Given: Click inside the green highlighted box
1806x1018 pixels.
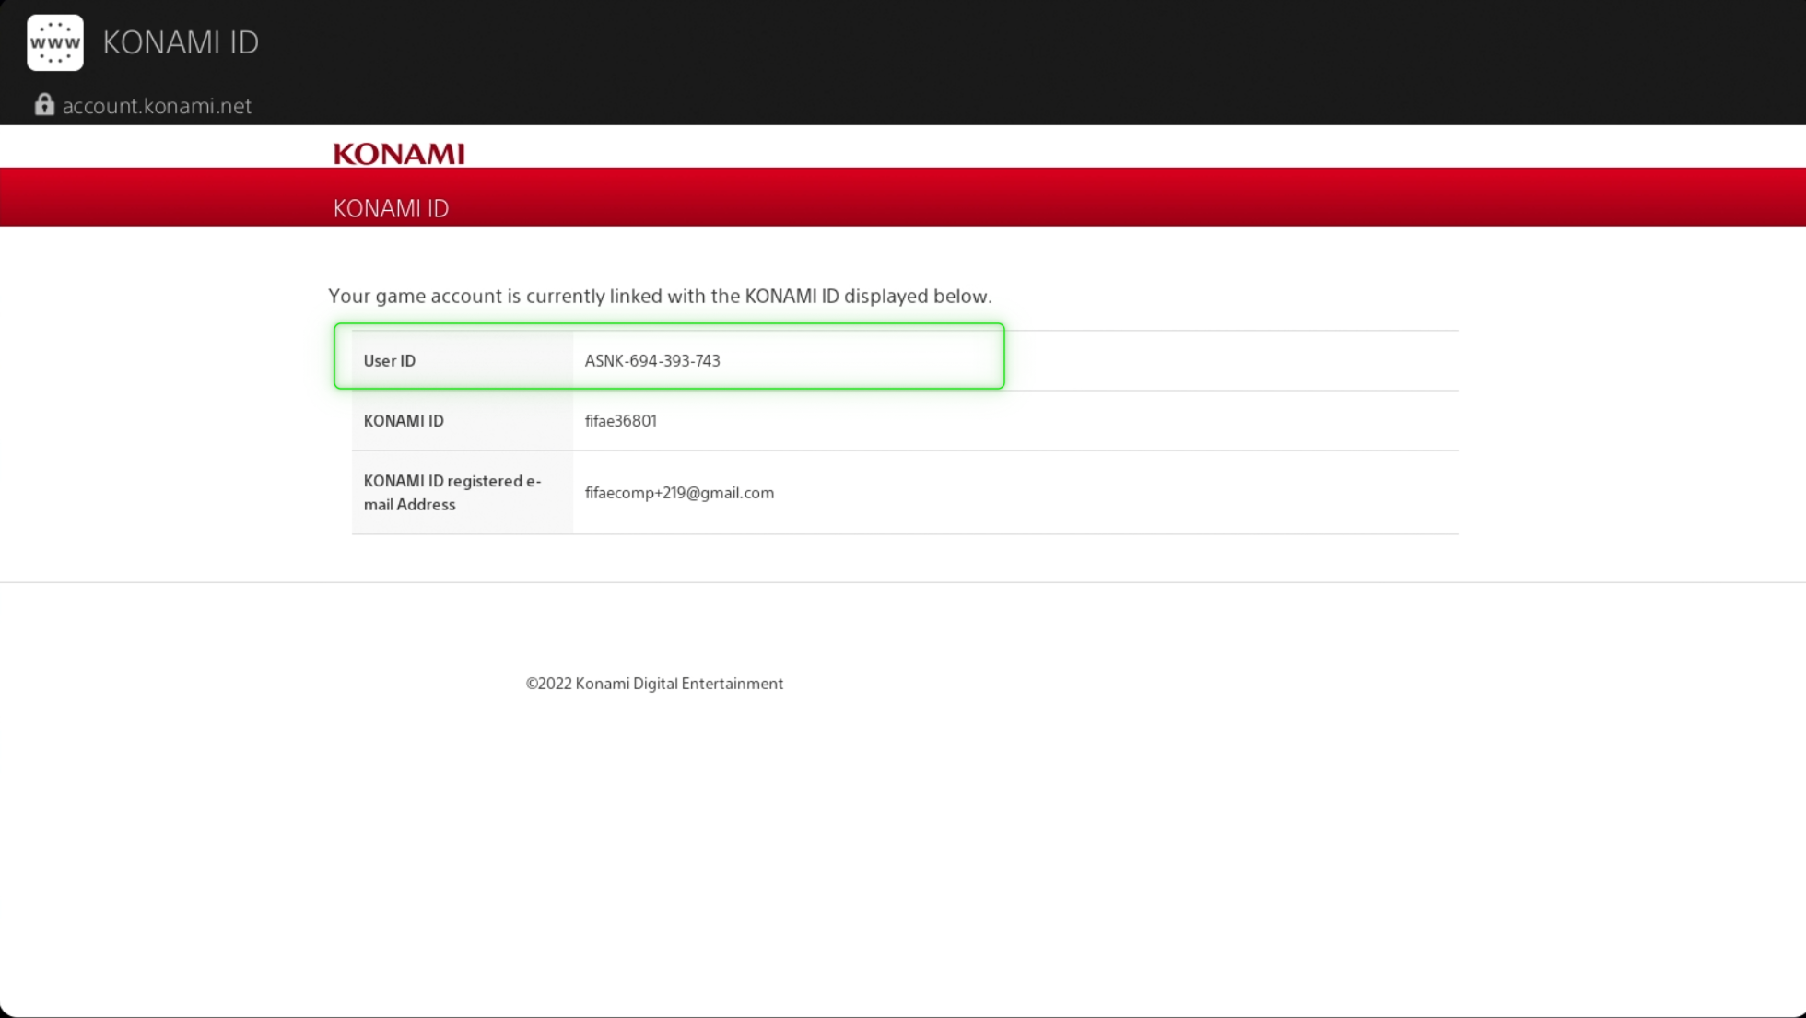Looking at the screenshot, I should point(668,357).
